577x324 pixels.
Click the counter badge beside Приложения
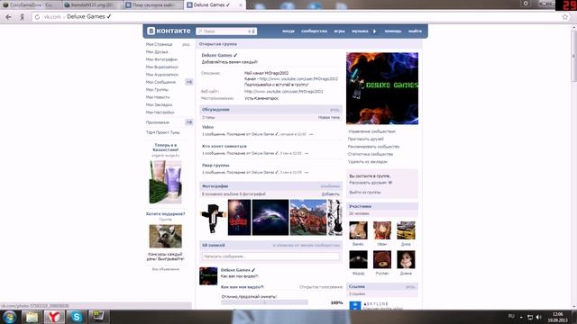coord(188,122)
